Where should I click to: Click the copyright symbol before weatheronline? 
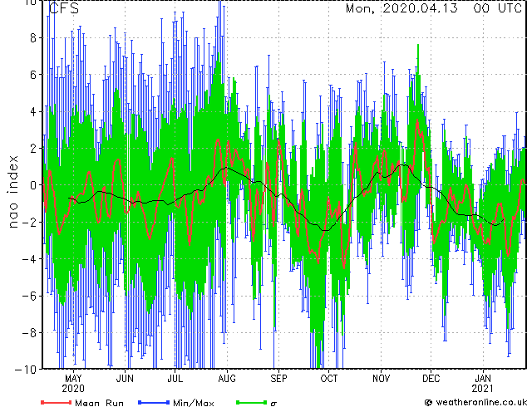point(429,402)
